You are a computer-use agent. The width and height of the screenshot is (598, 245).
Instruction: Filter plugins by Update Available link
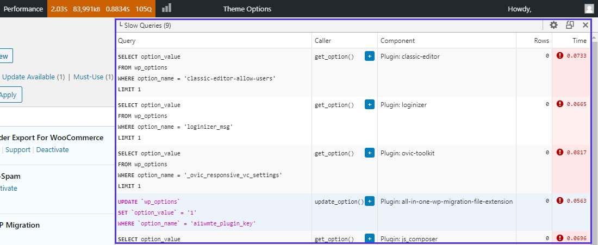(33, 77)
